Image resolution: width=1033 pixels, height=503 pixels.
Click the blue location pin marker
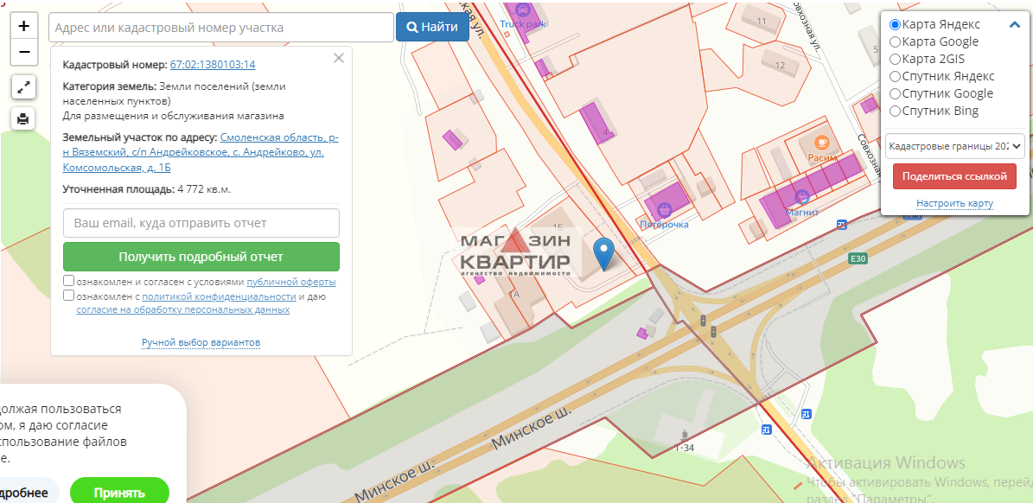point(606,253)
